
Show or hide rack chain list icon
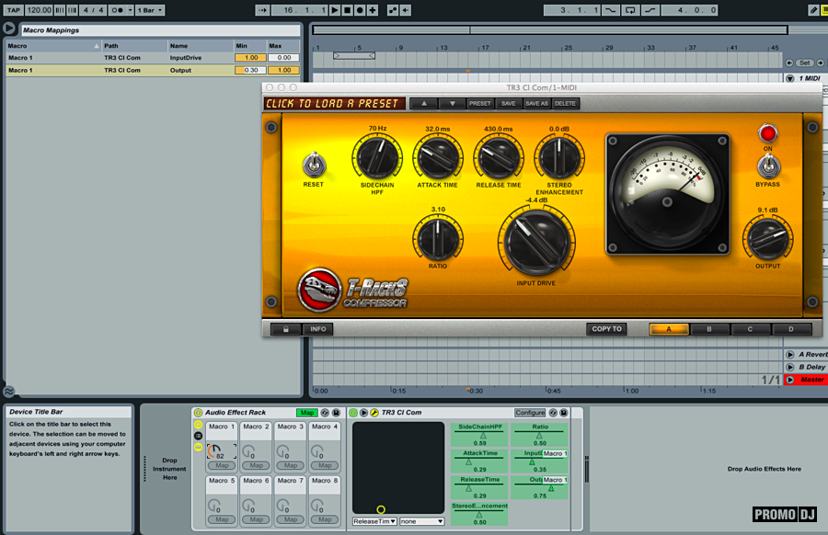point(198,436)
